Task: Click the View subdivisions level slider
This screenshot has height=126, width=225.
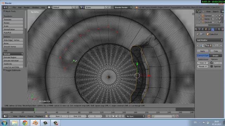Action: point(202,63)
